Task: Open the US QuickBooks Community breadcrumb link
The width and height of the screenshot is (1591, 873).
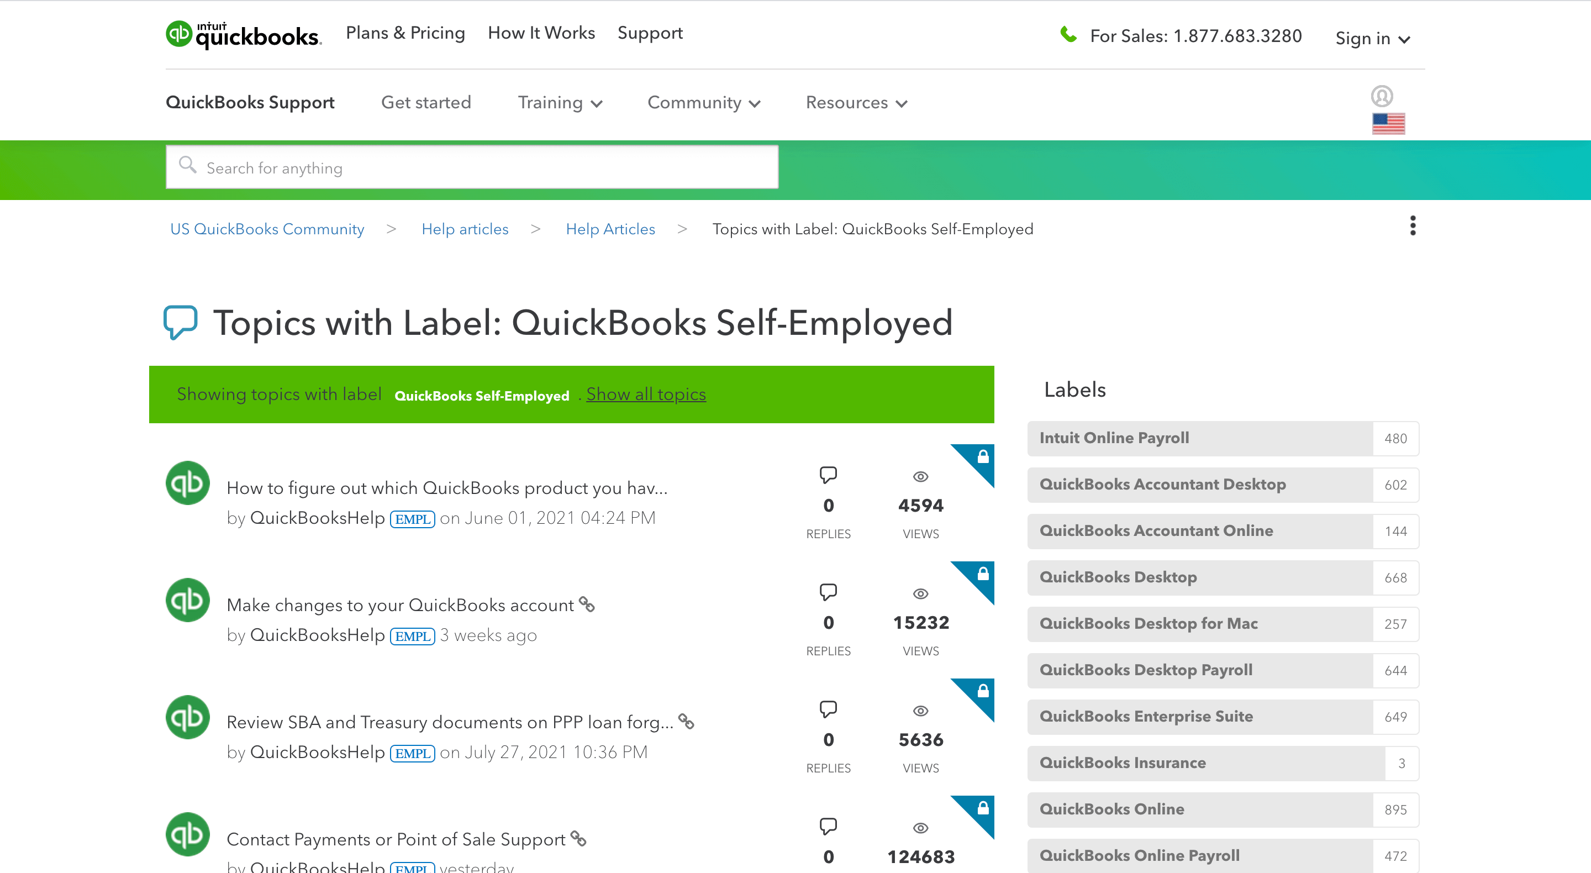Action: (267, 229)
